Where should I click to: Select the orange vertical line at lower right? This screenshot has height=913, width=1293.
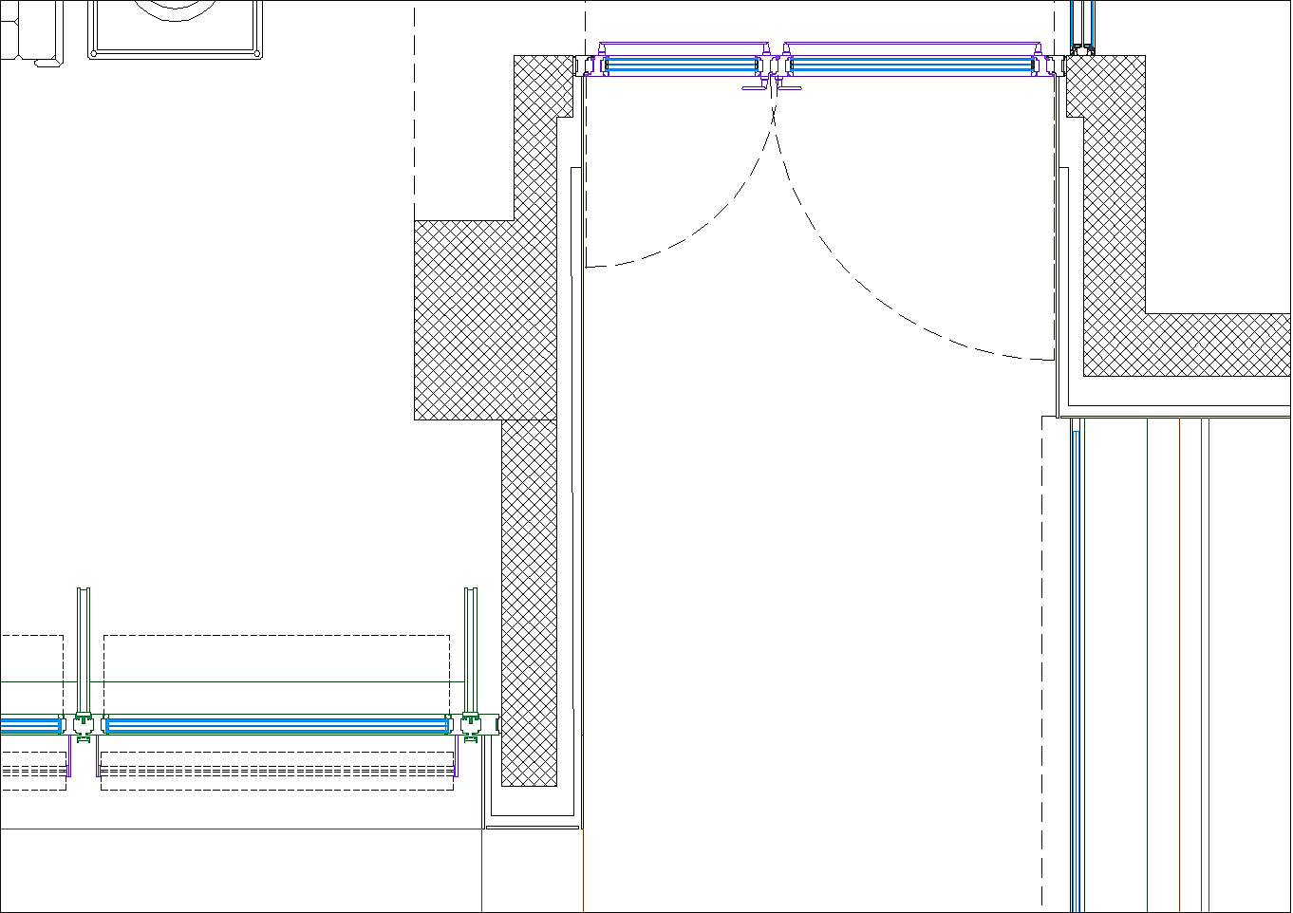tap(1179, 664)
